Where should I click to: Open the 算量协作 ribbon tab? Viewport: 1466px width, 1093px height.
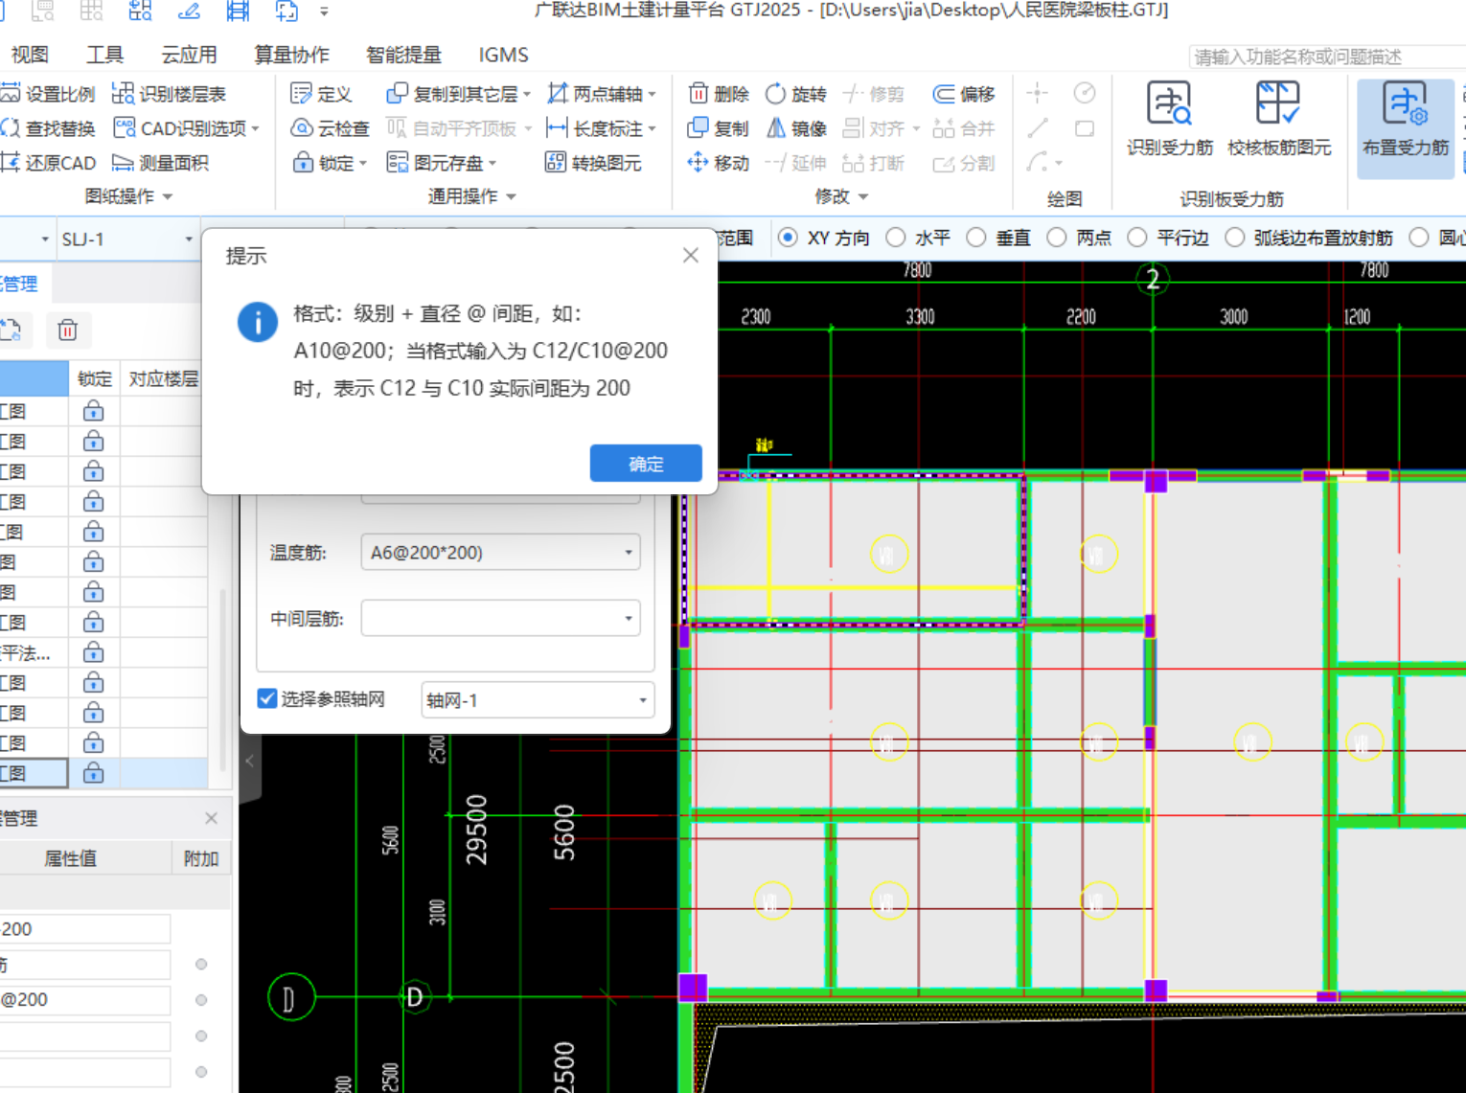(291, 55)
